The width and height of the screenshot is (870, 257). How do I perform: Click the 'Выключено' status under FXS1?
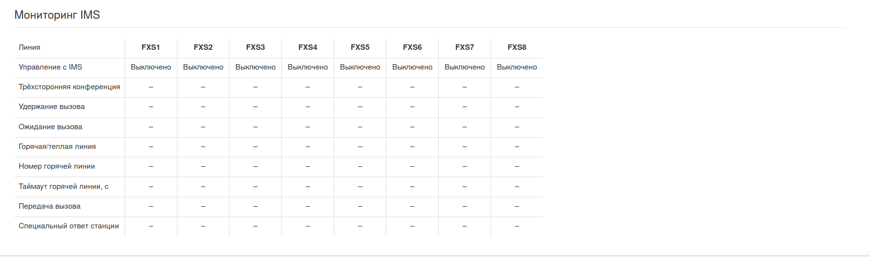click(x=151, y=67)
